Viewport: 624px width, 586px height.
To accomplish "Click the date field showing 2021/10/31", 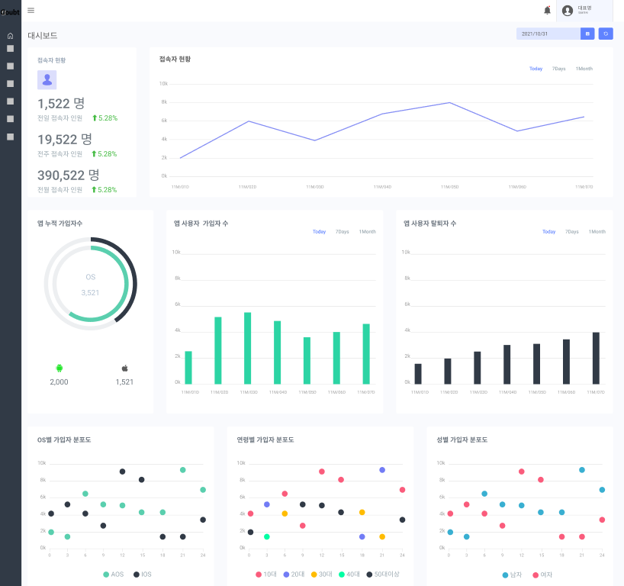I will click(548, 34).
